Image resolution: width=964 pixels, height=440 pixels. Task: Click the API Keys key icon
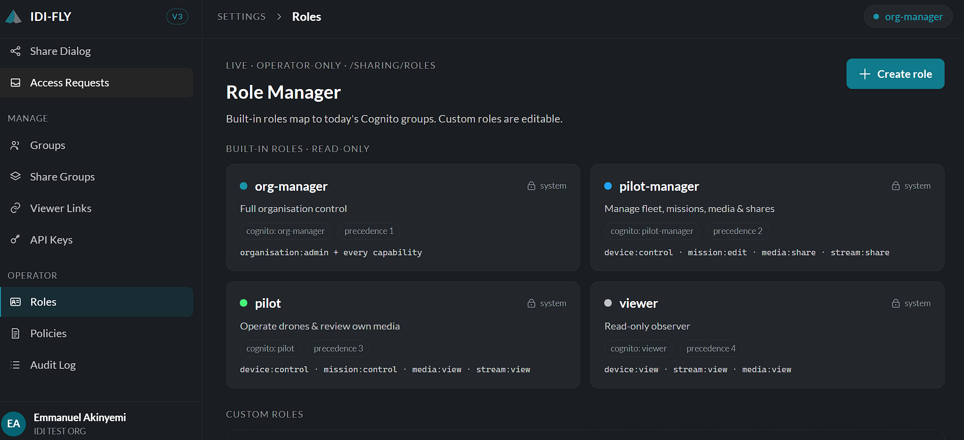16,240
